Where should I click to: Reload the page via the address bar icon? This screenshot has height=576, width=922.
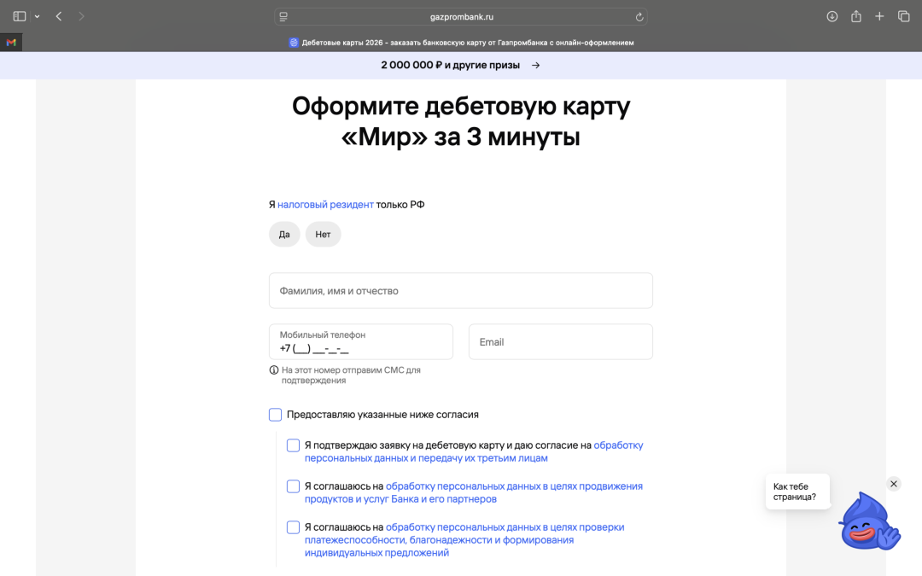click(640, 15)
